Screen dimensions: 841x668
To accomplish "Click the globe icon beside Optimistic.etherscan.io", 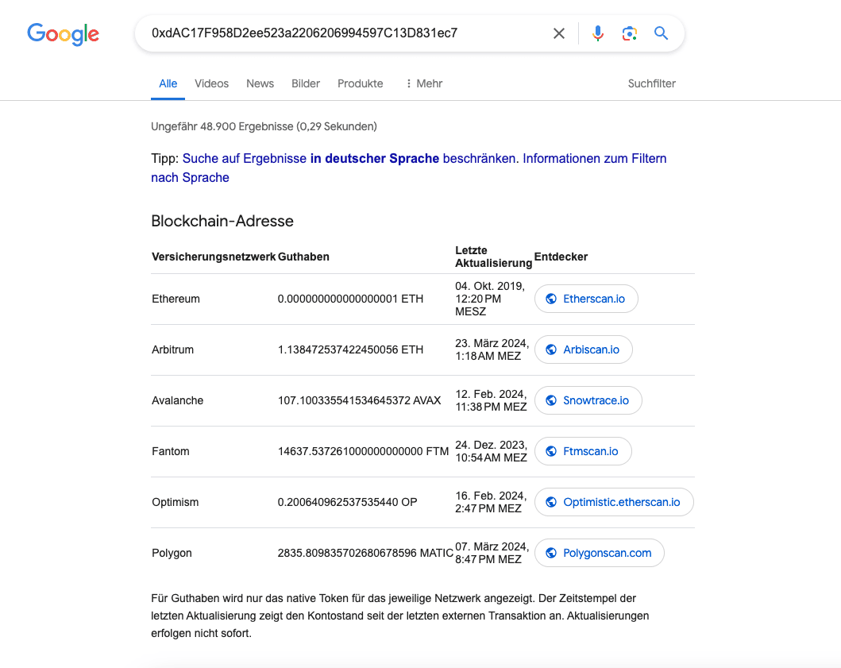I will 551,502.
